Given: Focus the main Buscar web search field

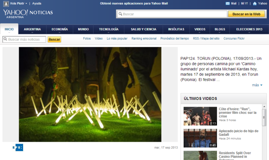Looking at the screenshot, I should (172, 14).
